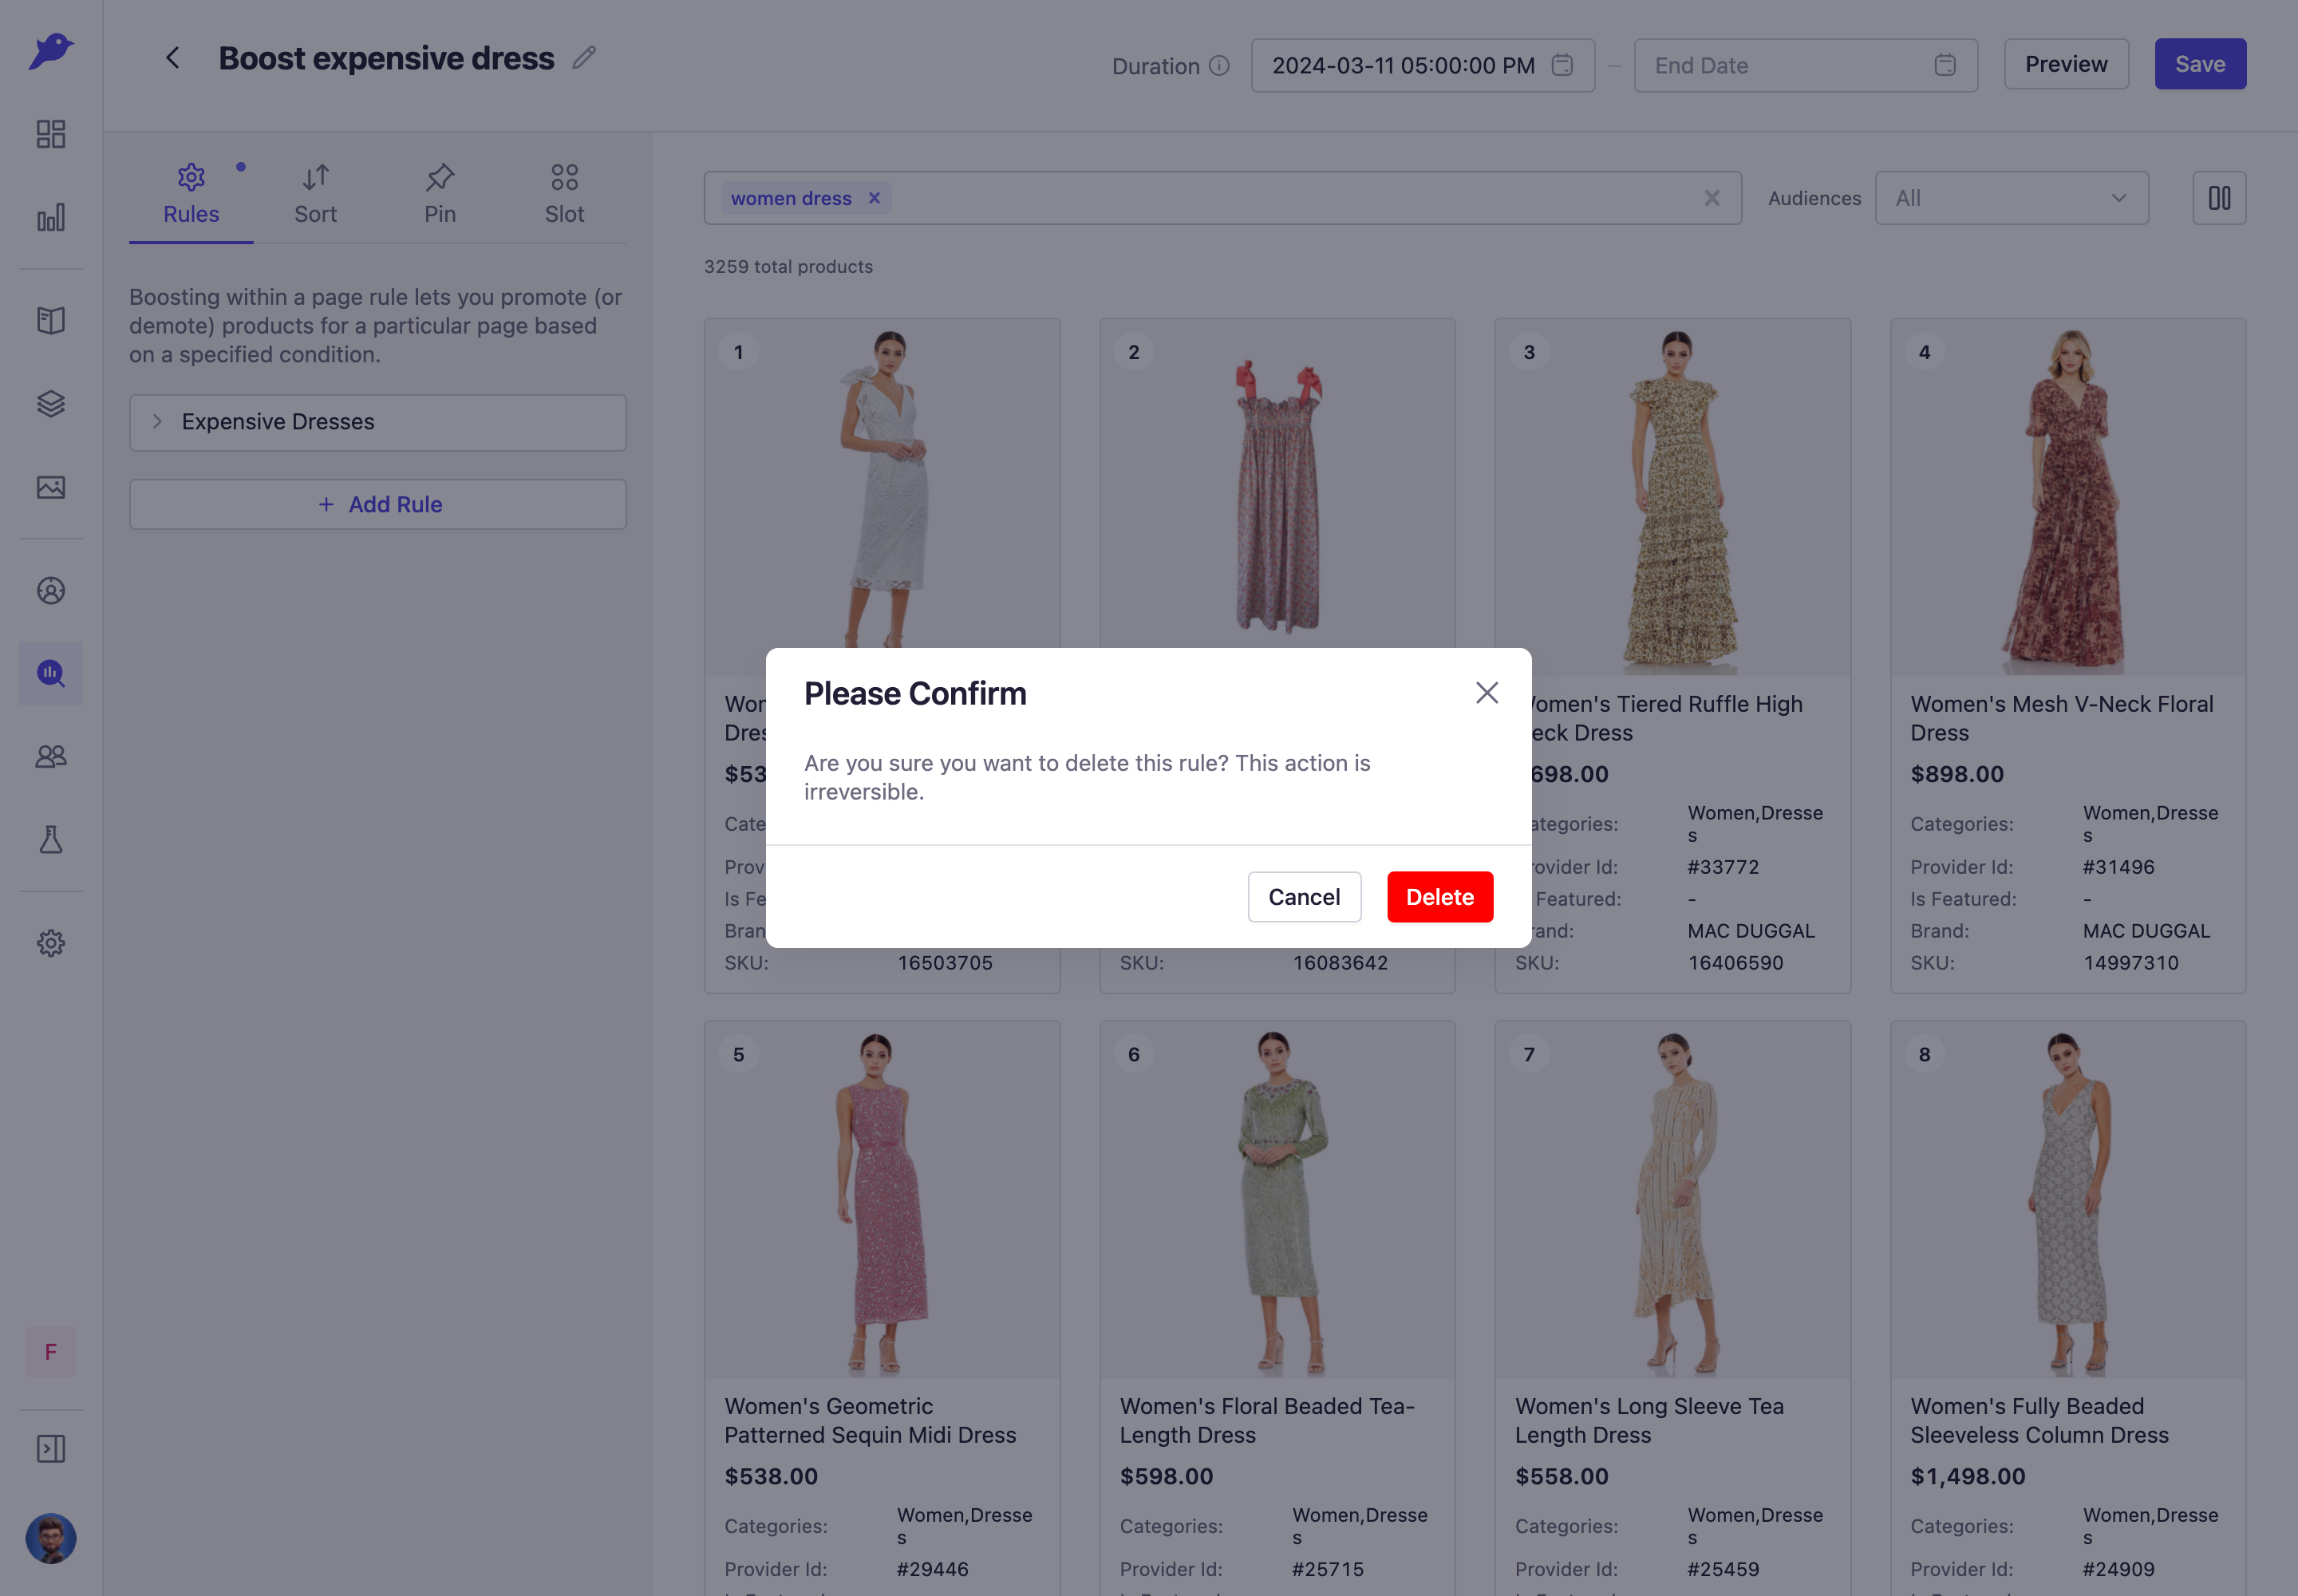This screenshot has height=1596, width=2298.
Task: Click the F workspace badge
Action: [51, 1352]
